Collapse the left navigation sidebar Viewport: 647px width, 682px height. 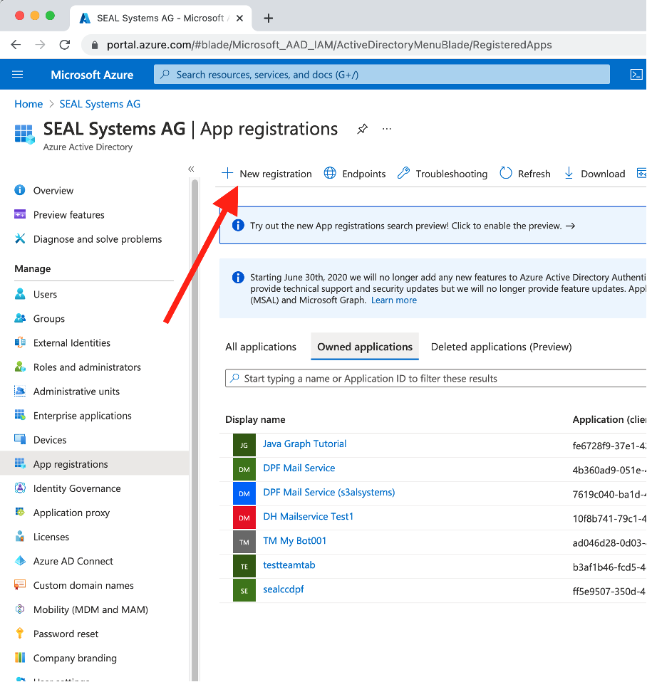(191, 169)
